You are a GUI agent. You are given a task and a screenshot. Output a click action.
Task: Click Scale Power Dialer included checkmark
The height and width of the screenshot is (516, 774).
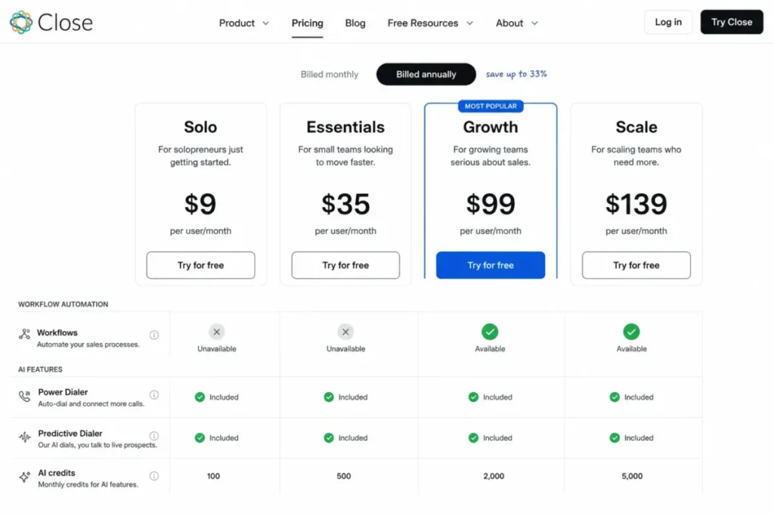pos(615,397)
